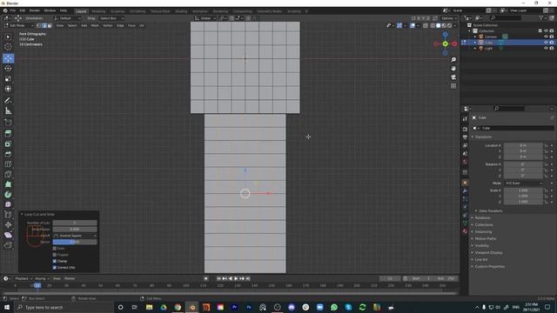Select the Transform tool
This screenshot has height=313, width=557.
8,89
